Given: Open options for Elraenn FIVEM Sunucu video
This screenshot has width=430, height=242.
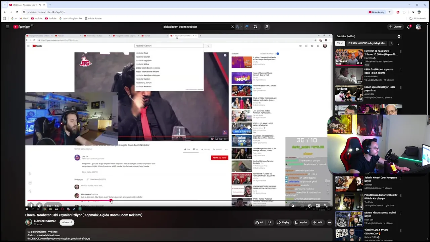Looking at the screenshot, I should [401, 213].
